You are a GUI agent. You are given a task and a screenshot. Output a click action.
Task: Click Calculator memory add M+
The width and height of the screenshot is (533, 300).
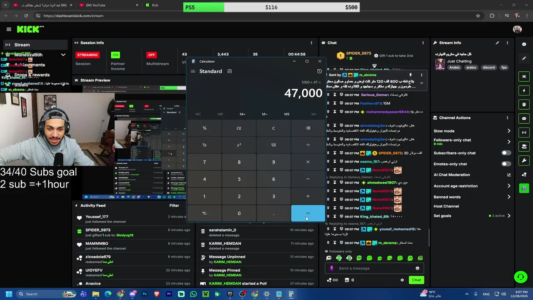tap(242, 114)
